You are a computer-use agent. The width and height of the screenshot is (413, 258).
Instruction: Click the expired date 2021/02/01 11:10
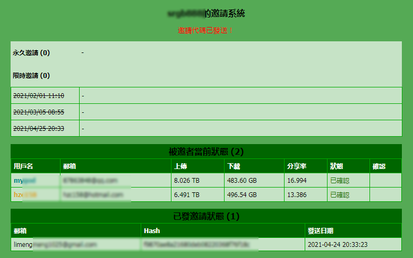39,96
